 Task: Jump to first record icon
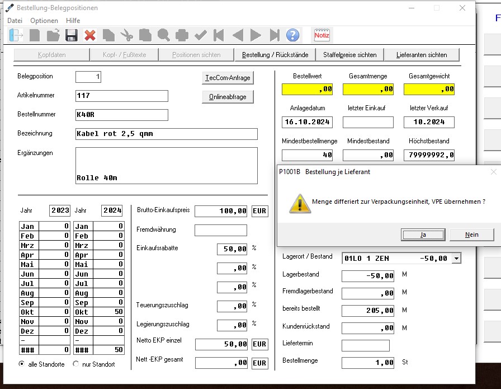219,35
